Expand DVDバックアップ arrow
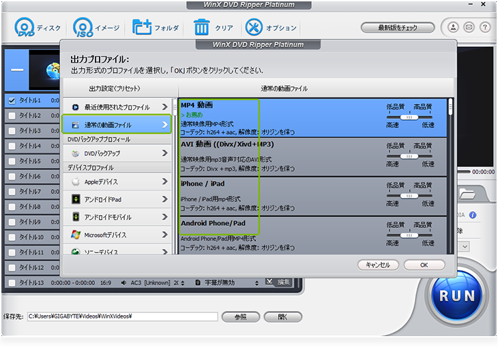This screenshot has height=347, width=498. (164, 153)
